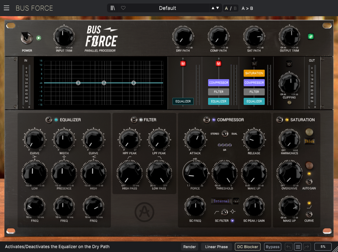Select the Sat Path COMPRESSOR block
The width and height of the screenshot is (338, 252).
(x=254, y=83)
